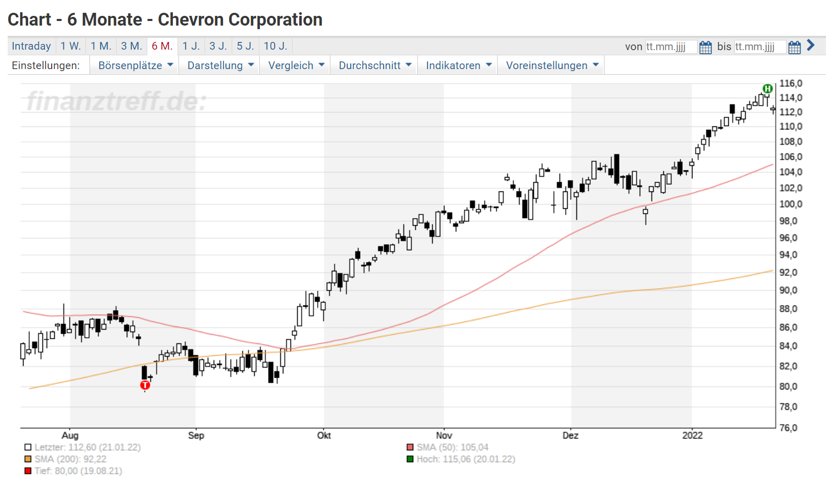Click the red T low marker
Viewport: 828px width, 478px height.
[x=145, y=385]
